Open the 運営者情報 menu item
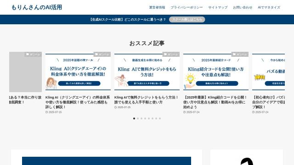The image size is (294, 165). 157,7
